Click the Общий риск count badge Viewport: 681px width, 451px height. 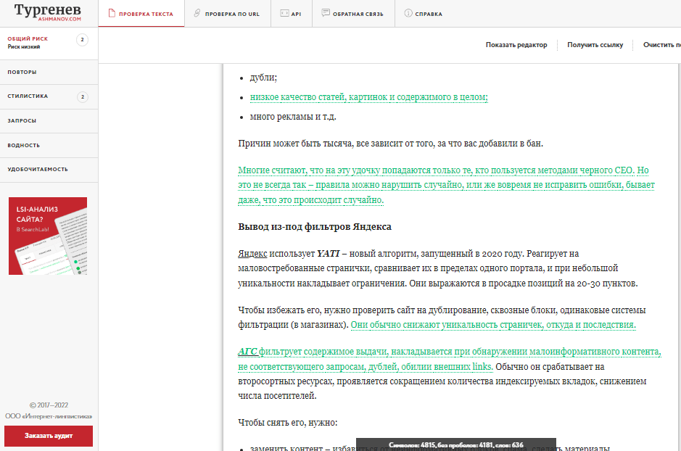point(82,40)
